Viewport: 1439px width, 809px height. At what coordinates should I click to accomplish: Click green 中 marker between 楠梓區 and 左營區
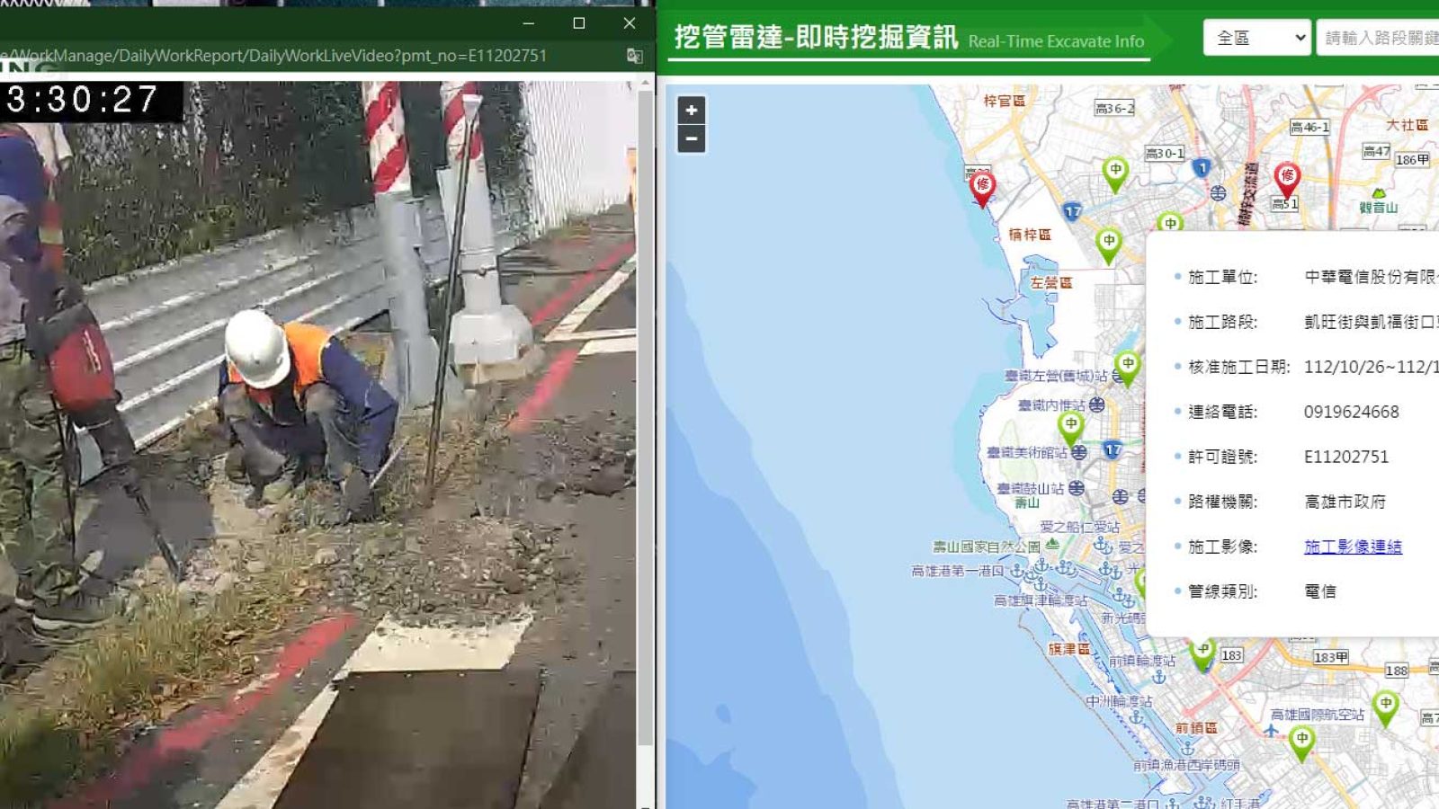pos(1109,244)
